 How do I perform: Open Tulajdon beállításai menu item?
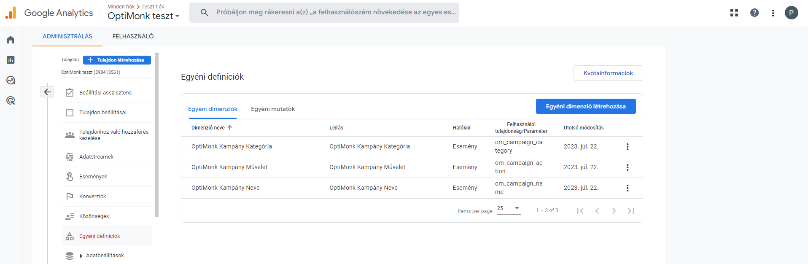(x=107, y=113)
